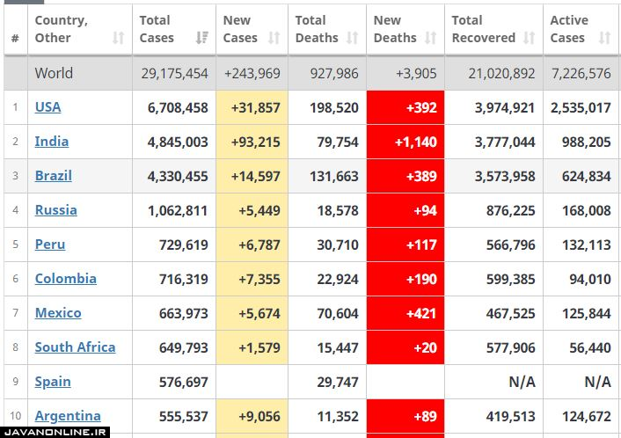Select India total recovered 3,777,044
Viewport: 621px width, 438px height.
point(505,142)
